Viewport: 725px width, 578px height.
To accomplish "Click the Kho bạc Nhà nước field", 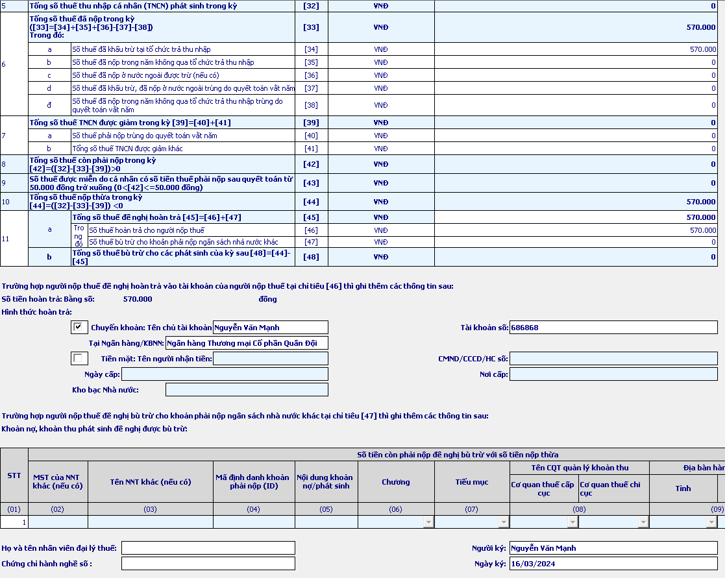I will 247,390.
